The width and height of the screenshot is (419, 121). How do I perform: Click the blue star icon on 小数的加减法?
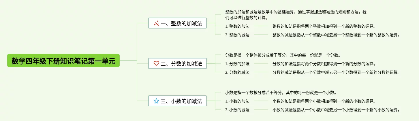coord(156,101)
